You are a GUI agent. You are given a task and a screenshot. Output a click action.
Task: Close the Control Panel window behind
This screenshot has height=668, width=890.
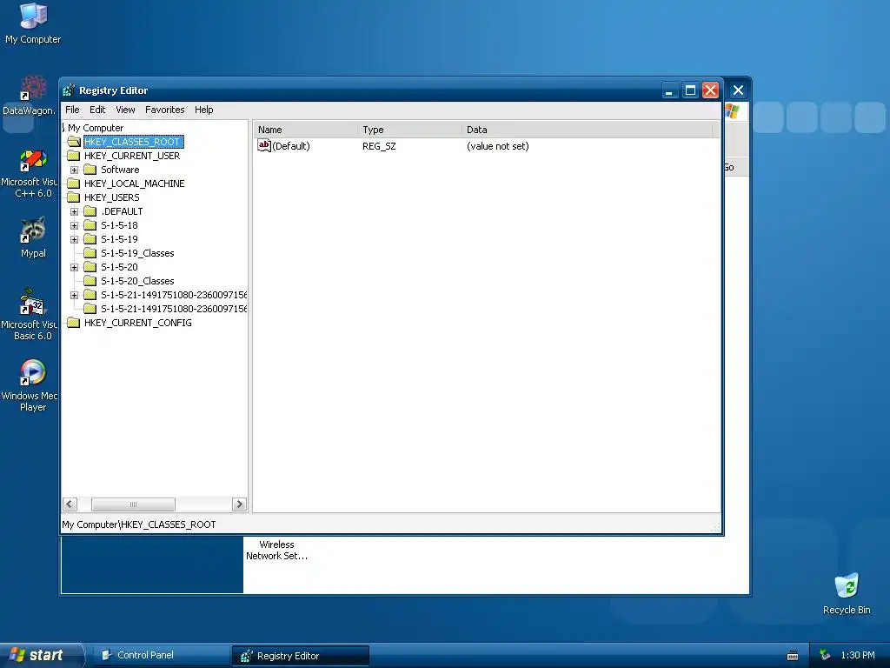coord(738,90)
